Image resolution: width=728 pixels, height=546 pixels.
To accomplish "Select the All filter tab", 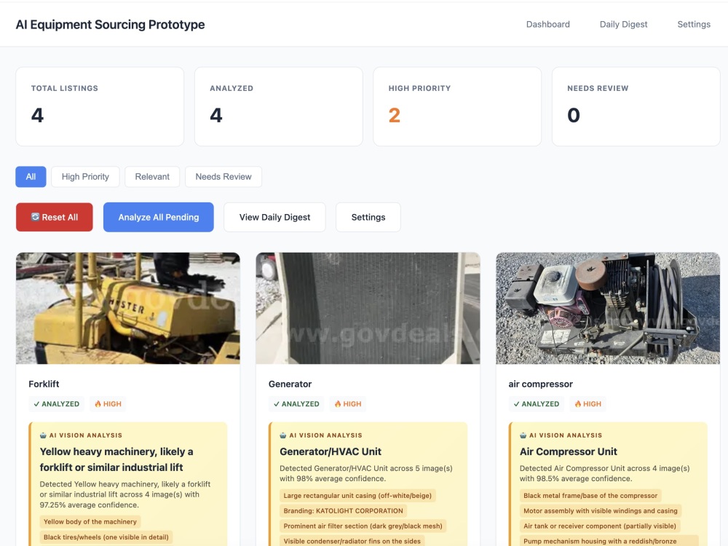I will 31,176.
